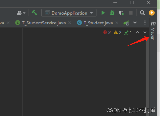Minimize the IDE window
Viewport: 160px width, 116px height.
115,3
